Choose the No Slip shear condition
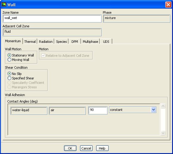Image resolution: width=173 pixels, height=154 pixels. tap(9, 74)
